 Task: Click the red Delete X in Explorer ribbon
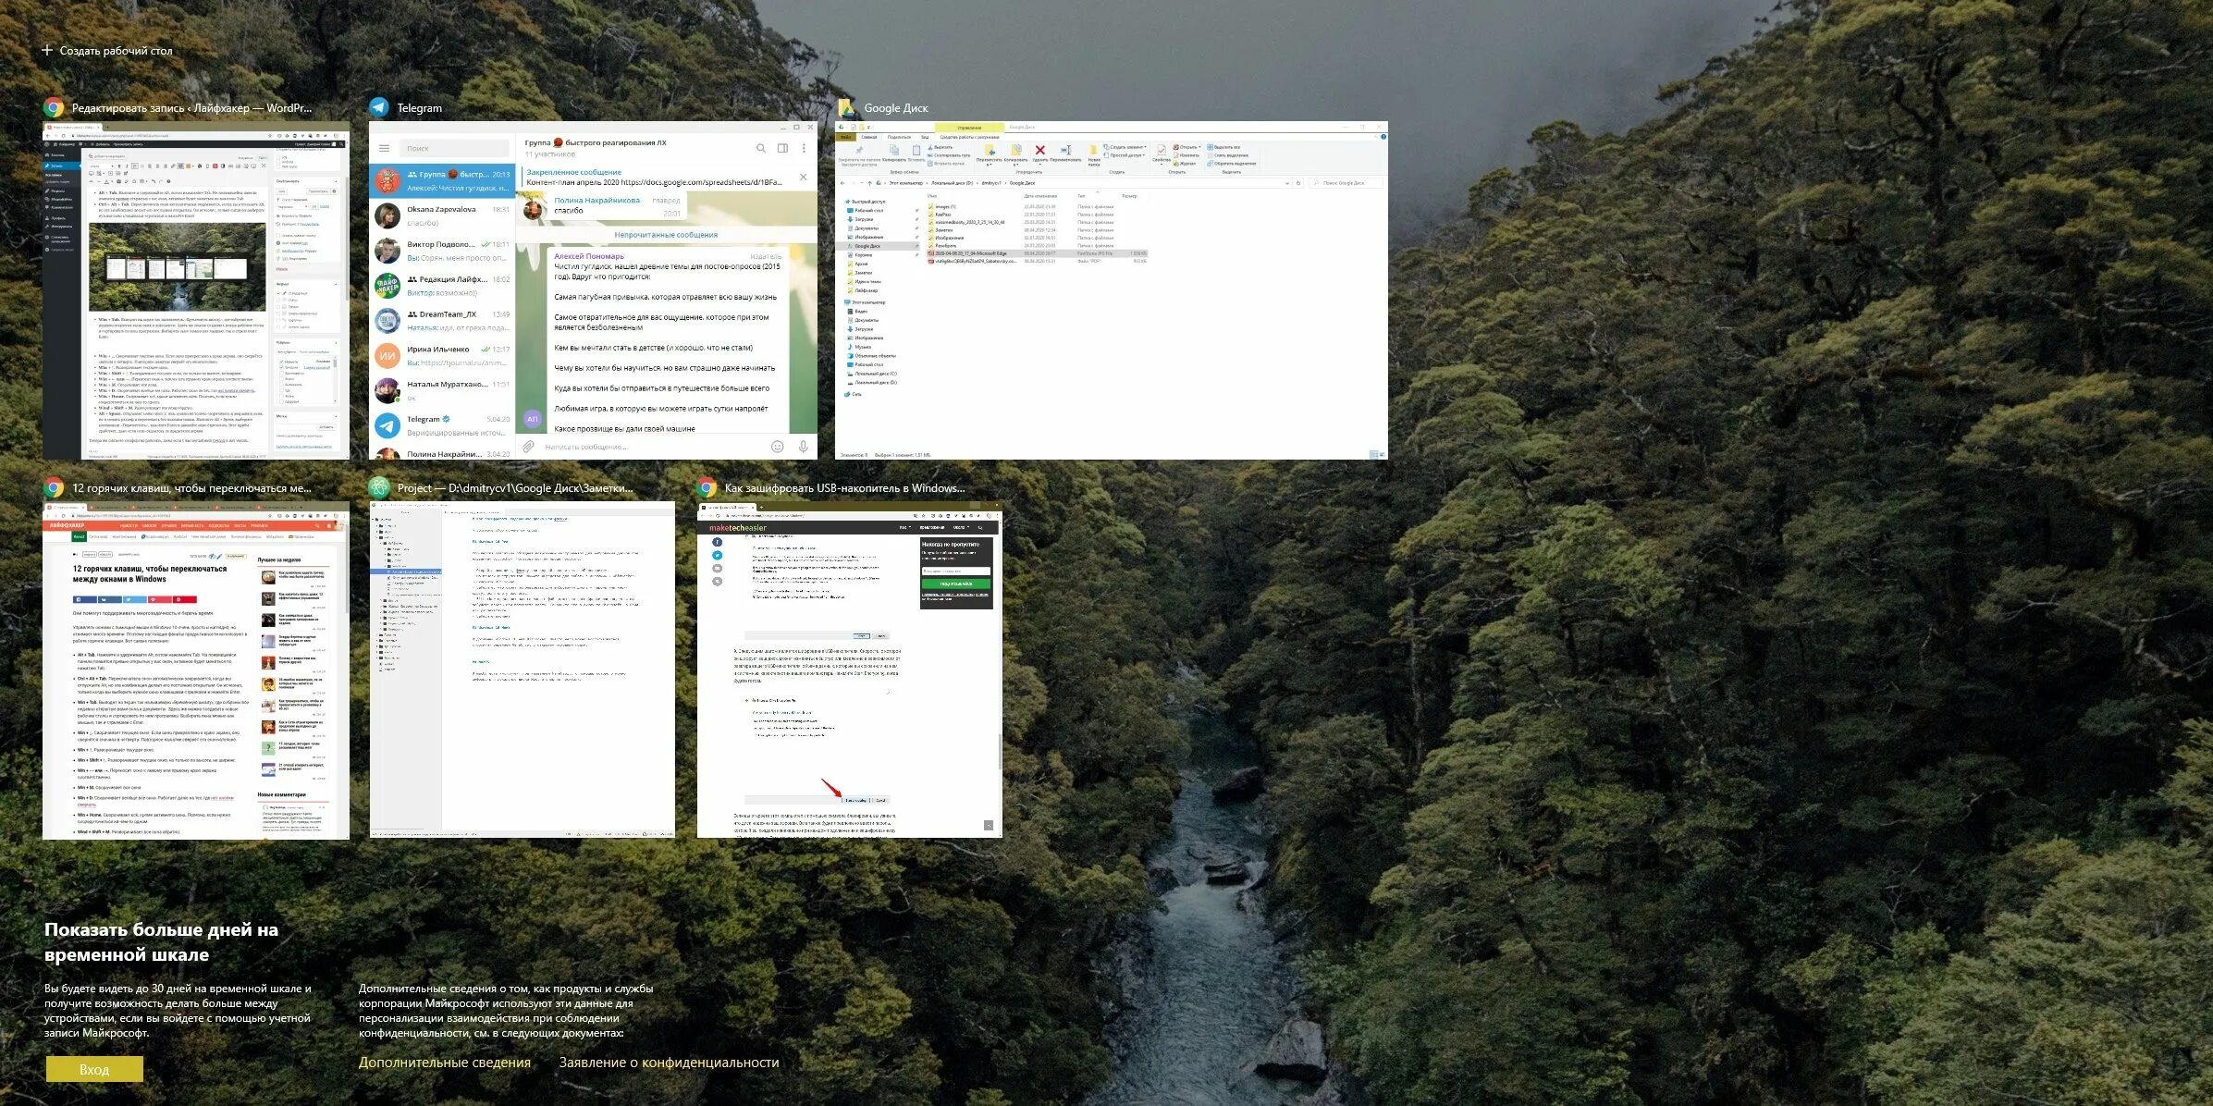pos(1039,150)
